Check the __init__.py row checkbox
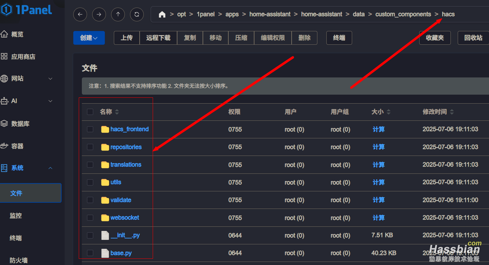This screenshot has height=265, width=489. tap(90, 235)
